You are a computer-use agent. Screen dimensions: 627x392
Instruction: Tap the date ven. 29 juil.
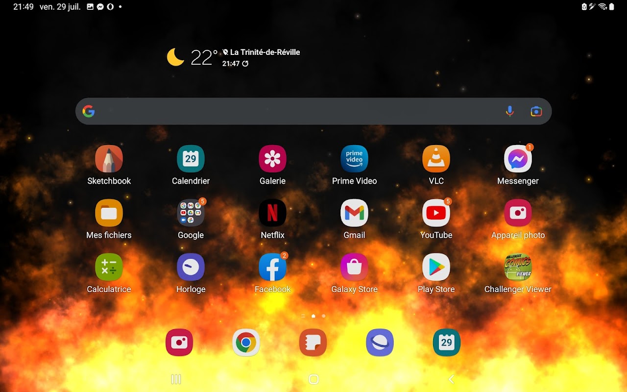[x=60, y=7]
